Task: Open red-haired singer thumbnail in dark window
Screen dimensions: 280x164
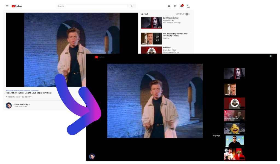Action: click(235, 73)
